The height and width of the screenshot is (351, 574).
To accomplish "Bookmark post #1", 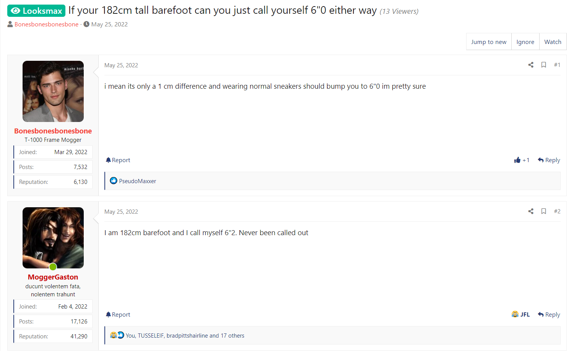I will click(543, 65).
